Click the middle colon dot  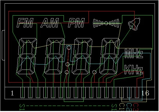click(67, 64)
